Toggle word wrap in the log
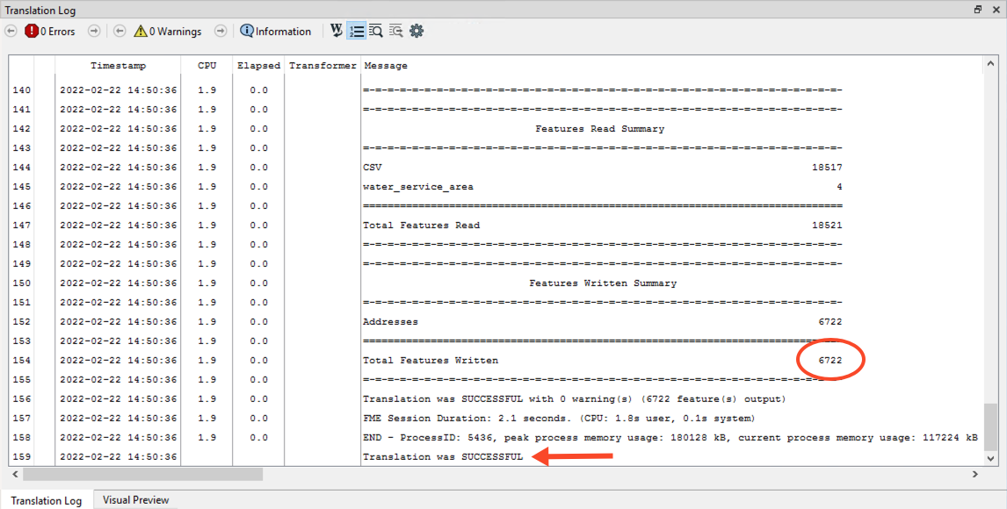 click(x=336, y=31)
